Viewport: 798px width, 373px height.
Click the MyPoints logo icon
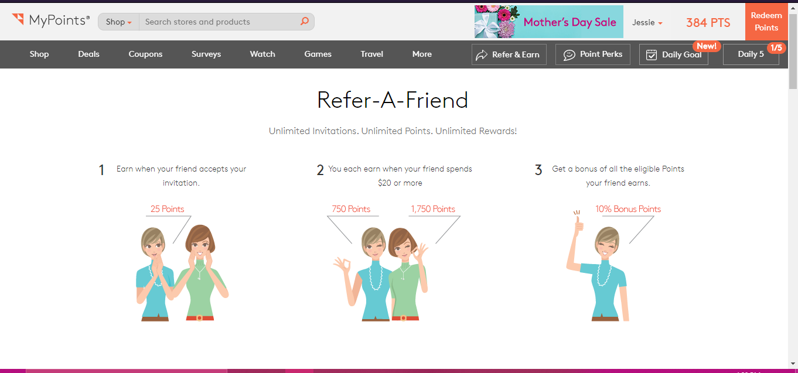18,19
